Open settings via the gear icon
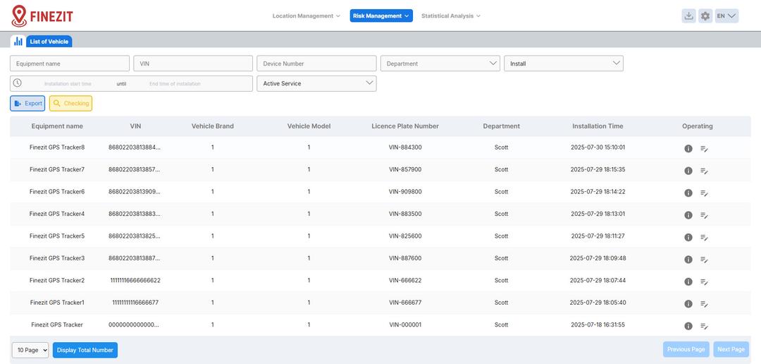 [x=705, y=16]
